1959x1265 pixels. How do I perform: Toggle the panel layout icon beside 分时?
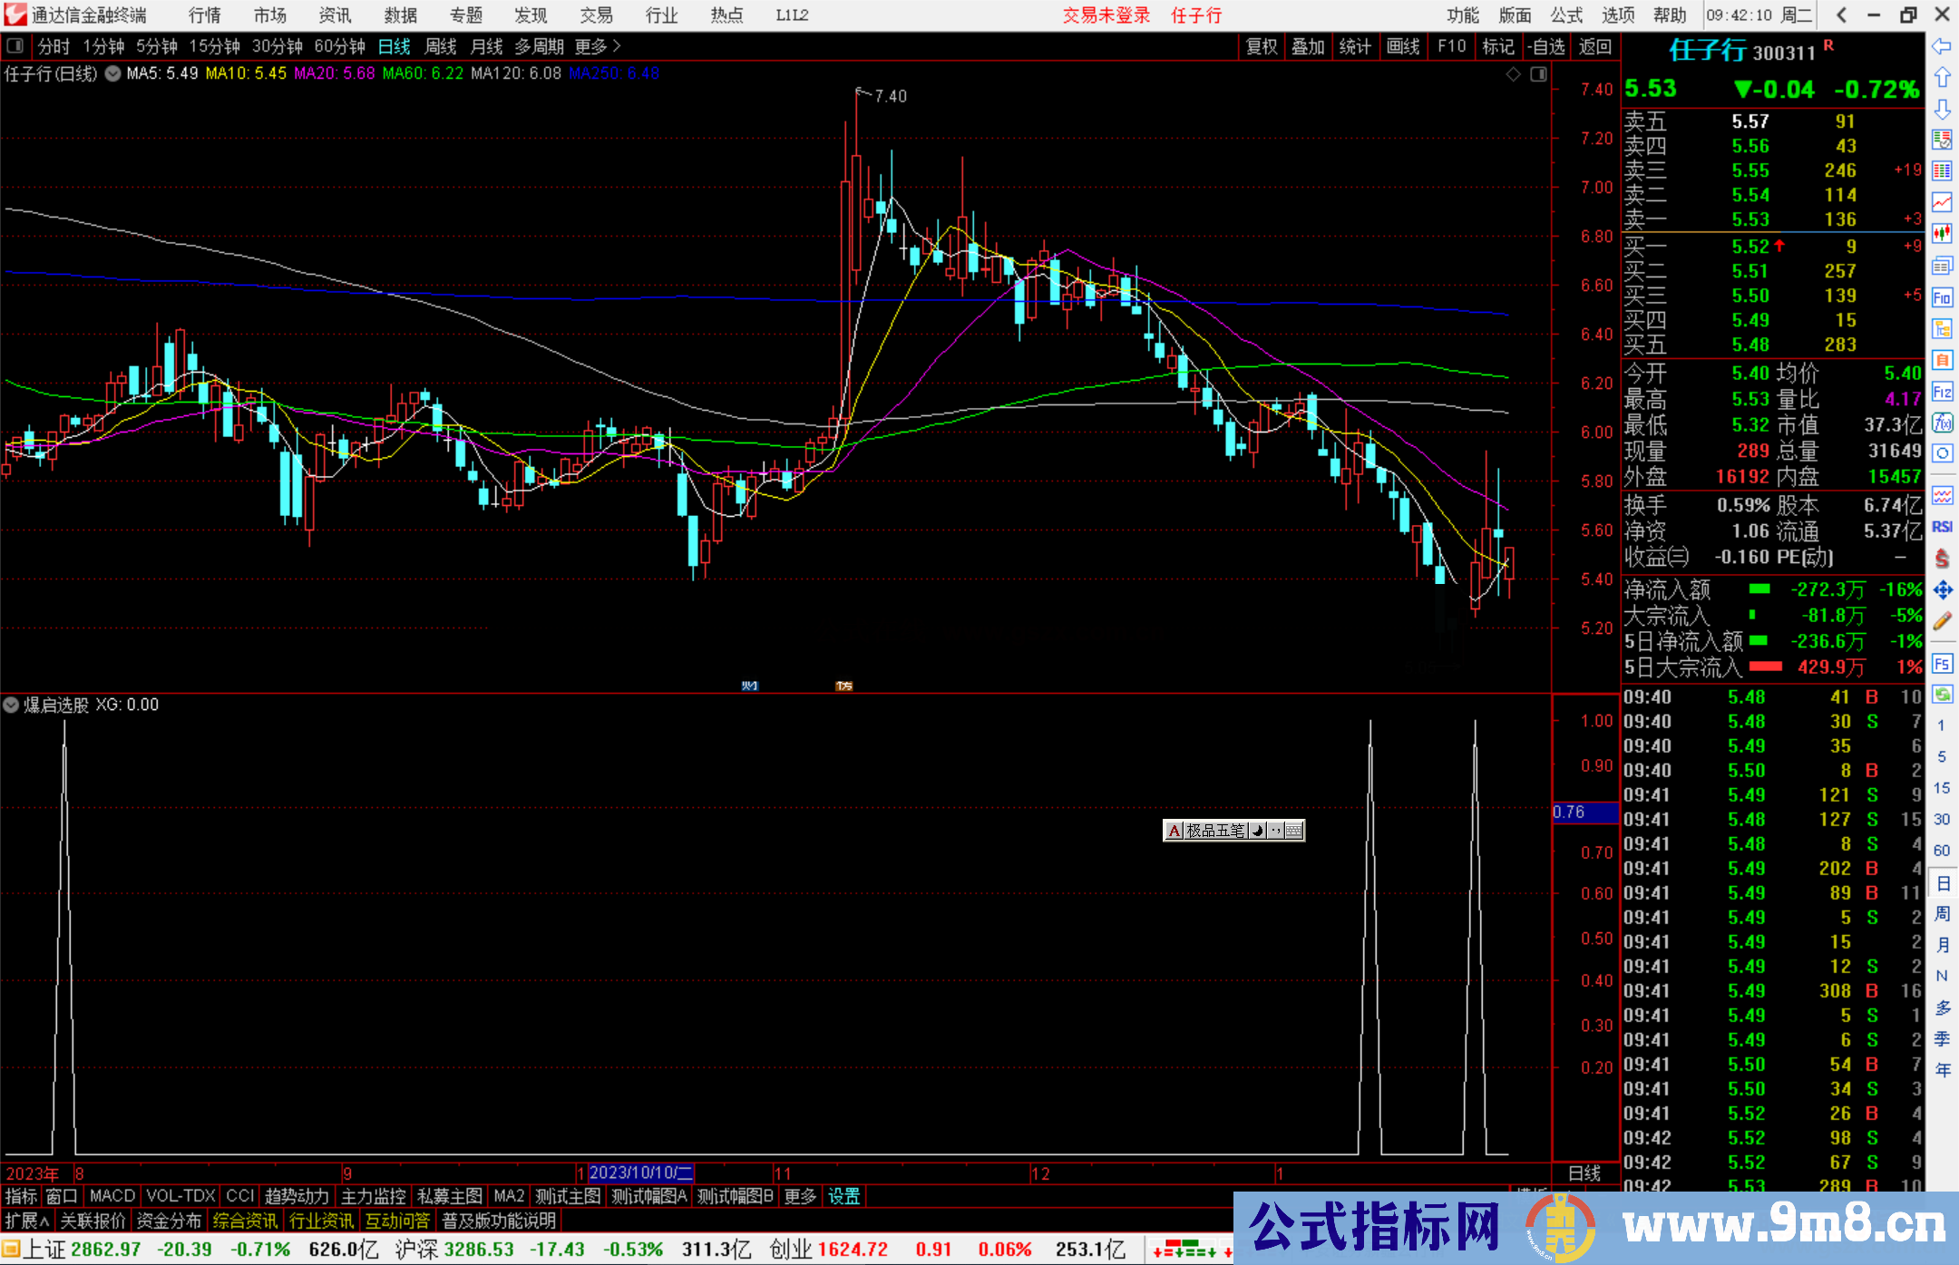pos(15,46)
